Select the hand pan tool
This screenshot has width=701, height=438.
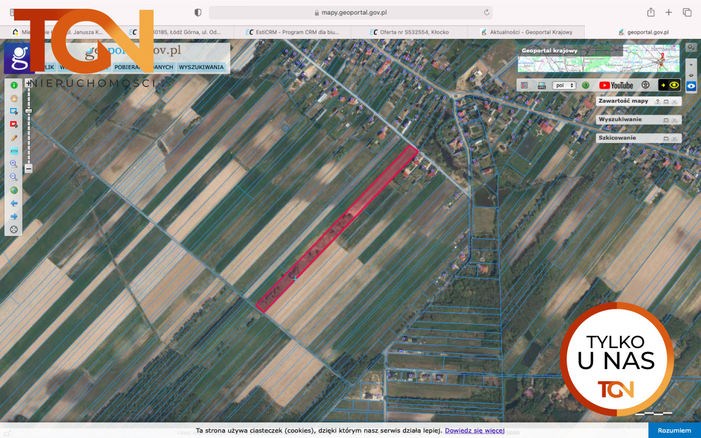pos(14,98)
